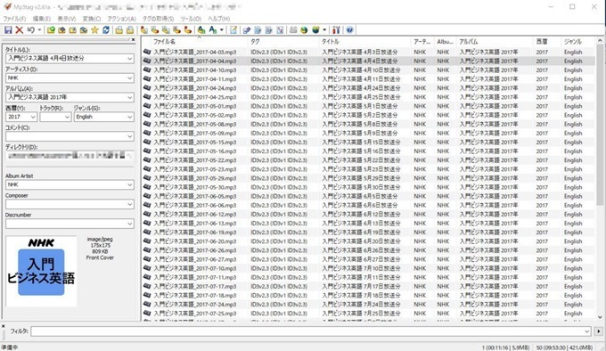Convert Filename to Filename via toolbar icon
606x351 pixels.
pos(166,30)
